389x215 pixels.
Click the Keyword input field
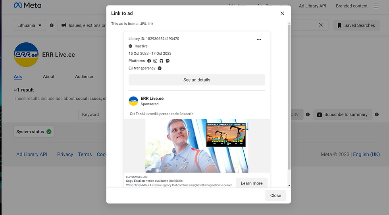[92, 114]
